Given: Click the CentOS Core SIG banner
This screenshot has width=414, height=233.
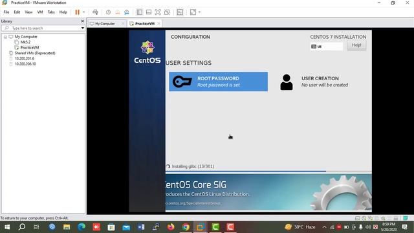Looking at the screenshot, I should (x=268, y=193).
